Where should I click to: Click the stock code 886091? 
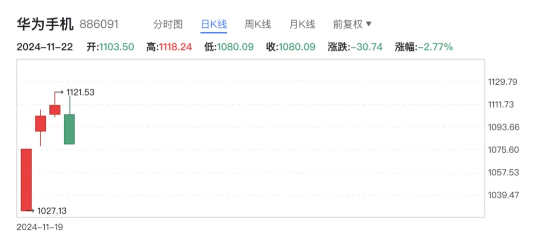coord(99,25)
